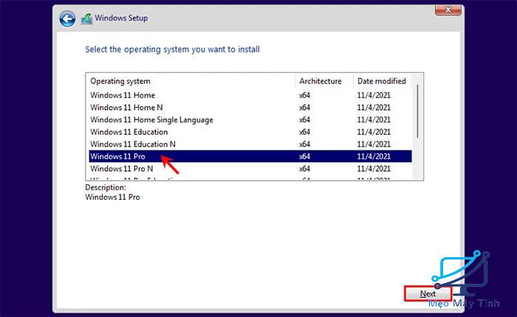Select Windows 11 Home from the list

[x=250, y=95]
